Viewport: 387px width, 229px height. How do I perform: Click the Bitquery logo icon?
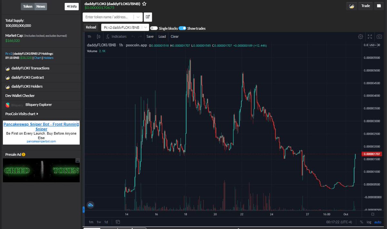tap(8, 105)
